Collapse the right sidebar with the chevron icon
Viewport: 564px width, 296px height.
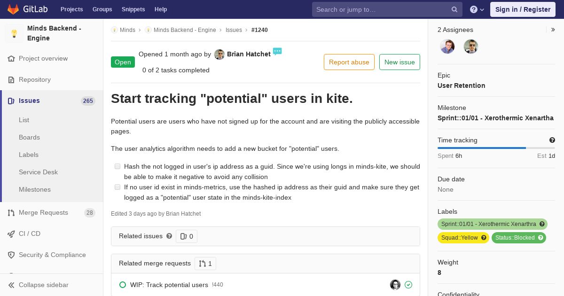pos(553,30)
